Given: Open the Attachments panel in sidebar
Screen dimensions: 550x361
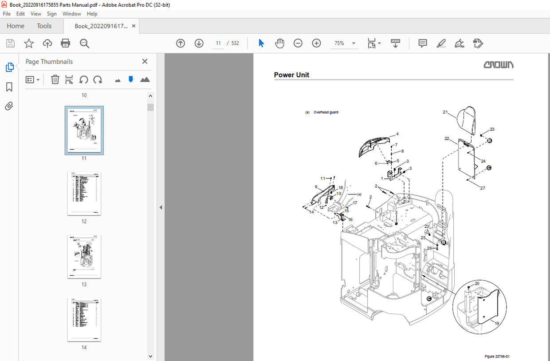Looking at the screenshot, I should click(x=9, y=106).
